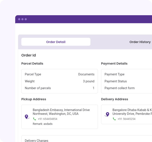The width and height of the screenshot is (152, 142).
Task: Select the Bangladesh Embassy pickup address text
Action: click(x=61, y=112)
